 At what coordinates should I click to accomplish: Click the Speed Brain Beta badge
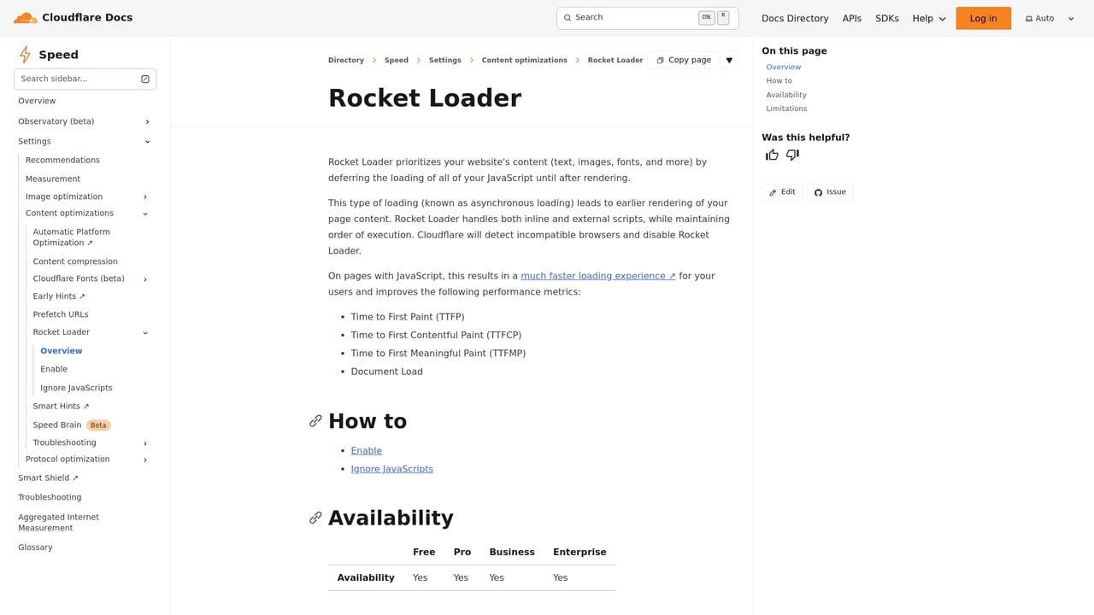pyautogui.click(x=97, y=425)
